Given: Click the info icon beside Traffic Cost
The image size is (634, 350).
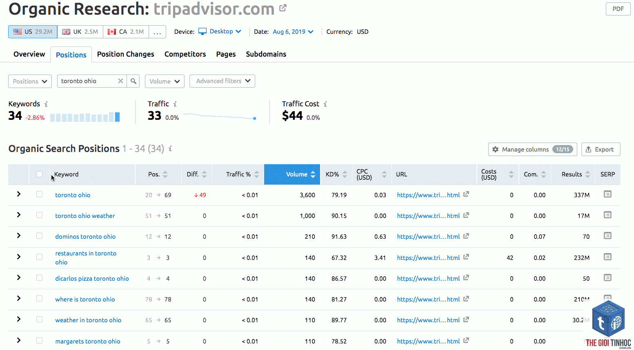Looking at the screenshot, I should (325, 104).
